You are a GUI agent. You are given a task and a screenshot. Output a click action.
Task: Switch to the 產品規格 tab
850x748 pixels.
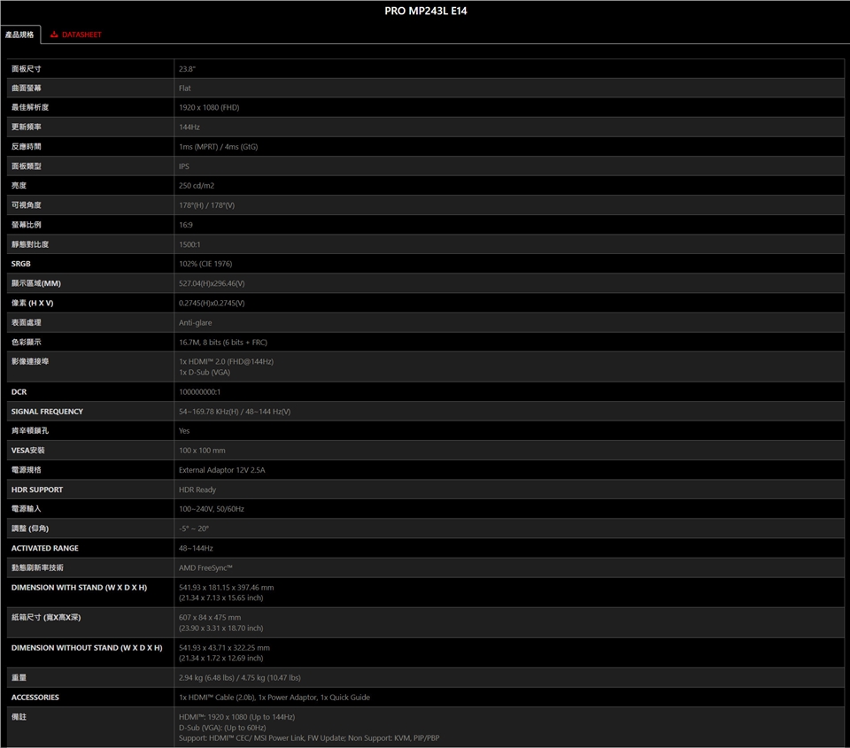tap(19, 35)
